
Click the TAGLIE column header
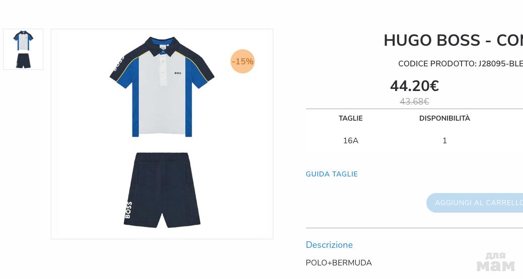350,118
